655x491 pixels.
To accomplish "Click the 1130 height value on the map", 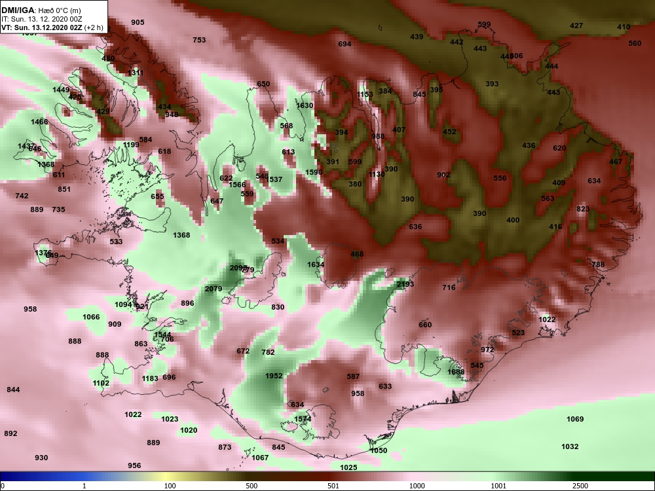I will (377, 174).
